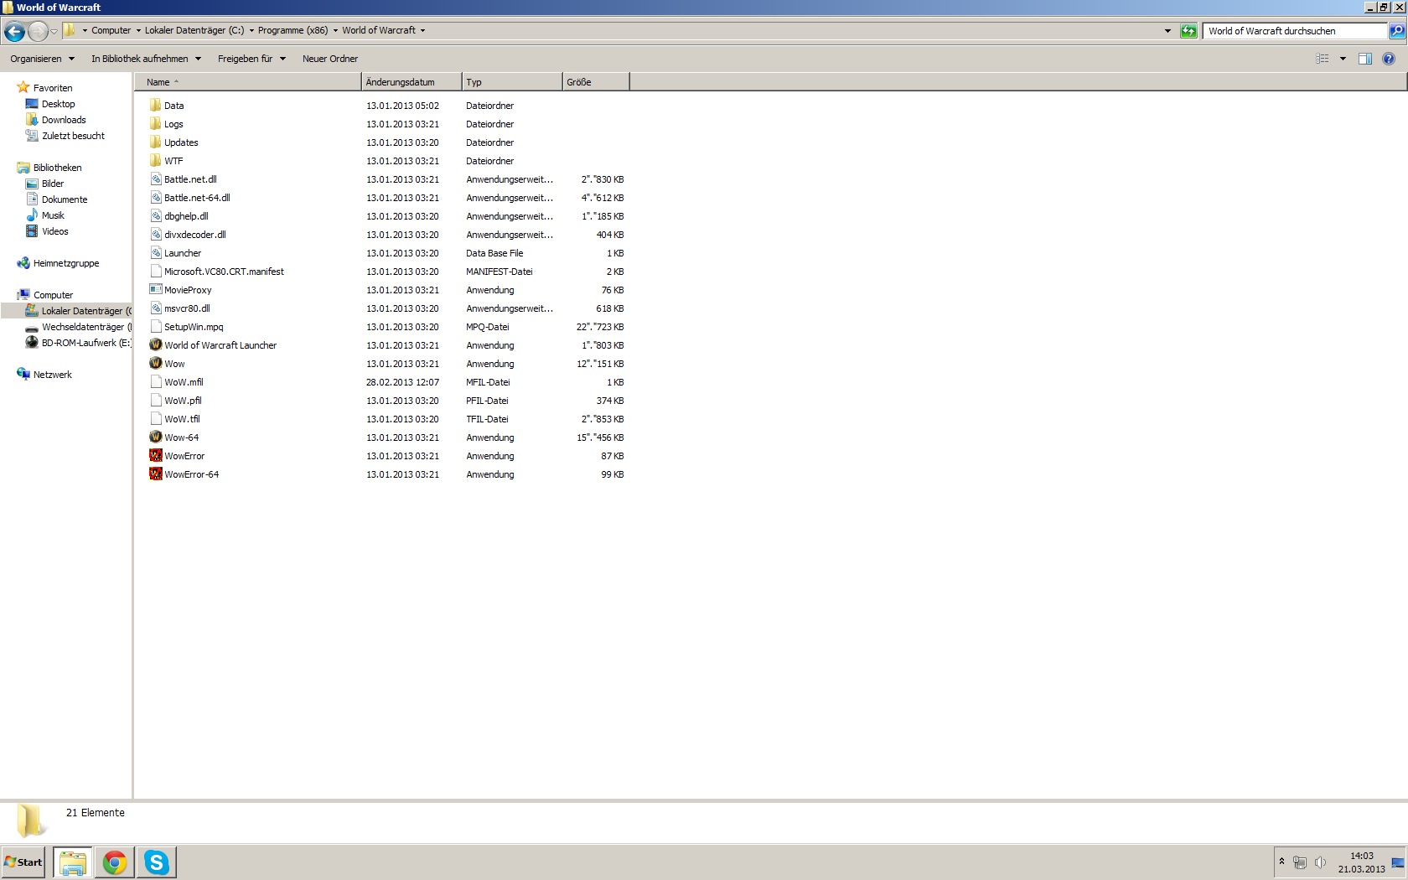
Task: Select the WowError application icon
Action: coord(156,456)
